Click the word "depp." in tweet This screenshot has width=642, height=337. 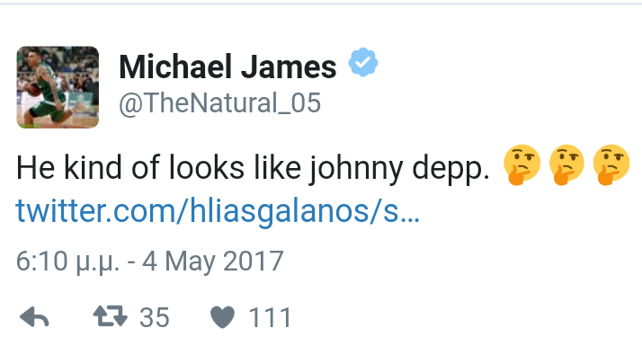pyautogui.click(x=450, y=169)
